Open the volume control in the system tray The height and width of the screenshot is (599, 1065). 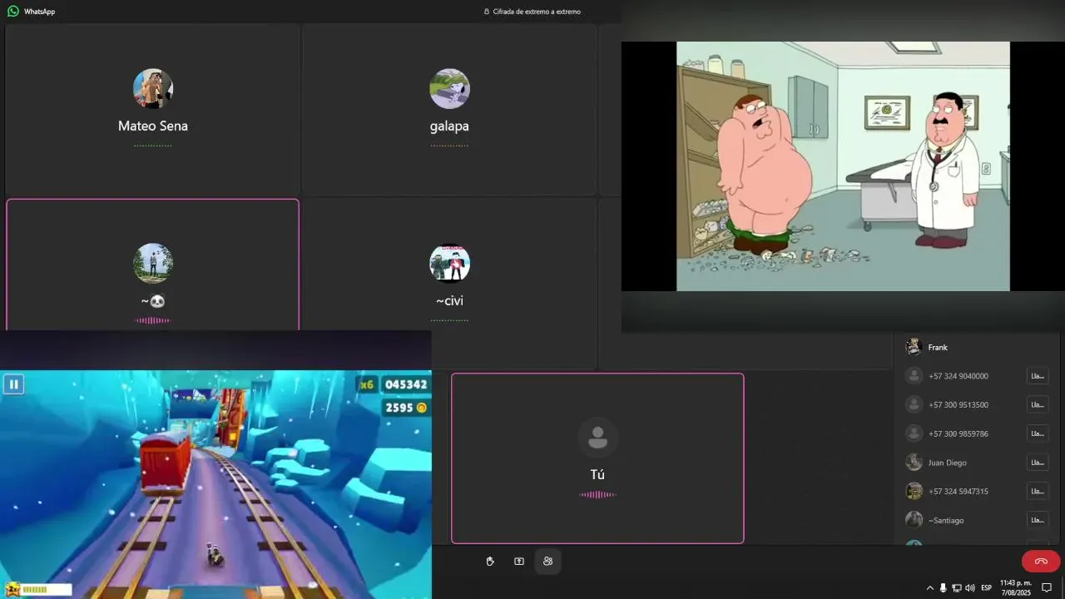tap(970, 587)
